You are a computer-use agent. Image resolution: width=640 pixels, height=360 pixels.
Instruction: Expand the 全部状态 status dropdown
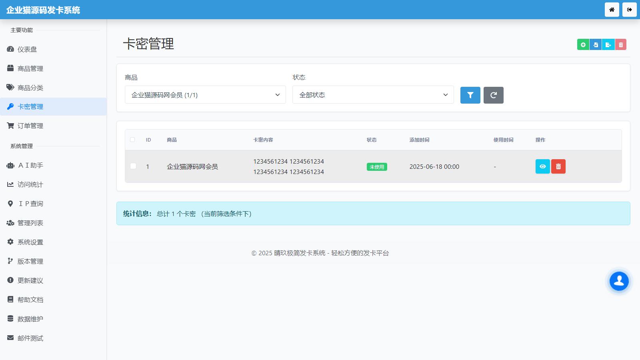pyautogui.click(x=373, y=95)
